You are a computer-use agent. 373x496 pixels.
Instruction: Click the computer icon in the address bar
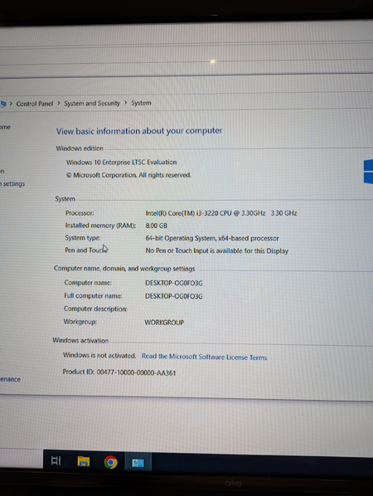tap(3, 104)
